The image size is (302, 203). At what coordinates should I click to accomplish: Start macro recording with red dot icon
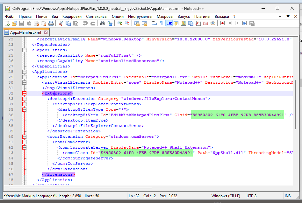pos(222,24)
